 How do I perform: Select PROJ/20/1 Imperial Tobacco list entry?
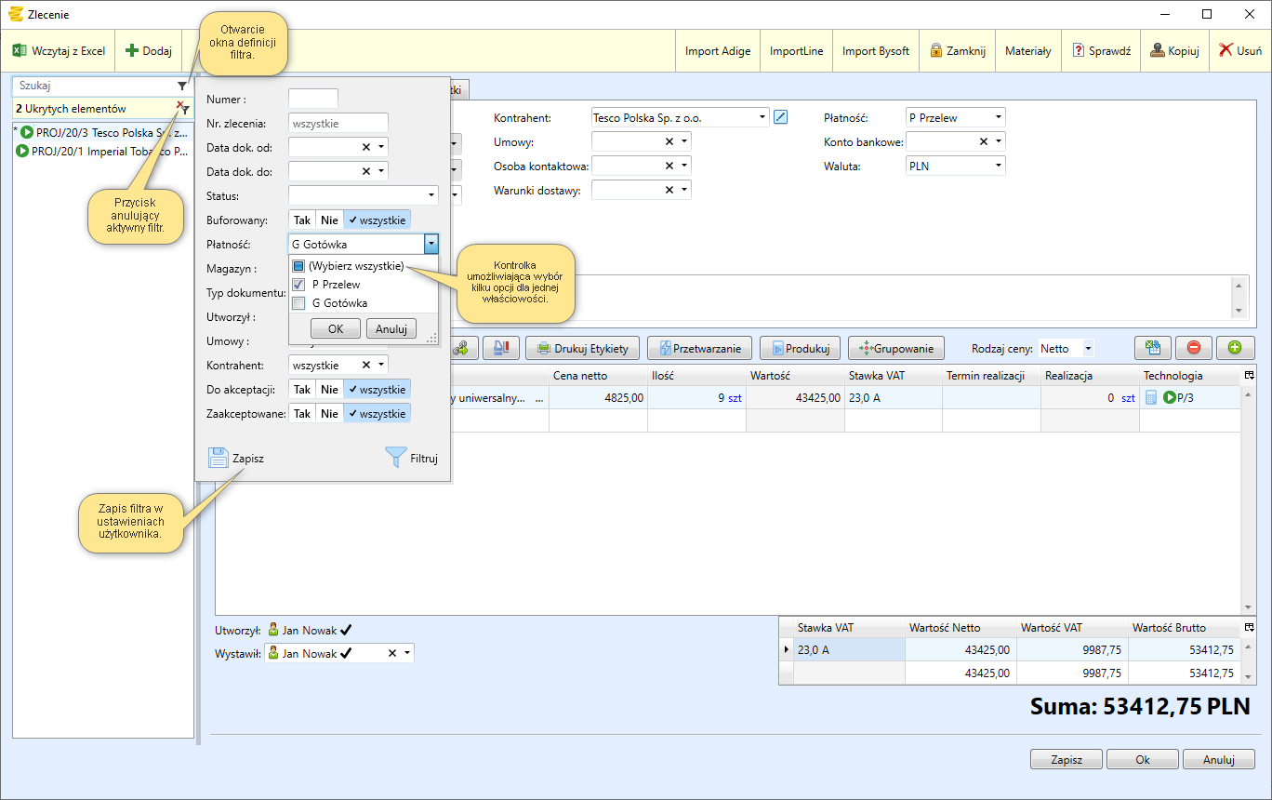point(103,151)
